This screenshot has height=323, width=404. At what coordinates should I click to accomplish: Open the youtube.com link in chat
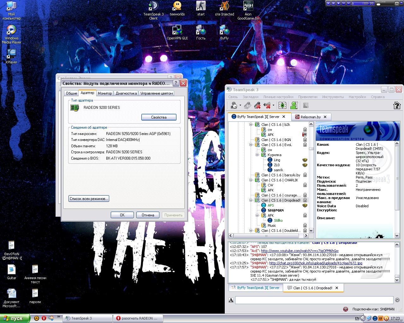[300, 251]
